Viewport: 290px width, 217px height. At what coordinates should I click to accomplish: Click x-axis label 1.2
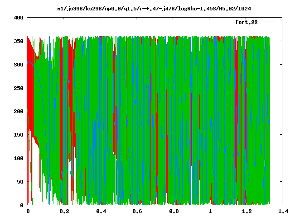coord(247,211)
